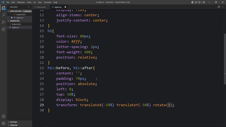This screenshot has height=127, width=226.
Task: Open the Accounts menu icon
Action: point(4,116)
